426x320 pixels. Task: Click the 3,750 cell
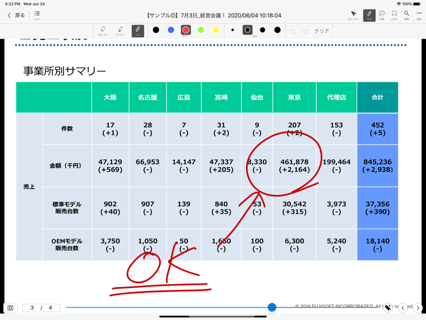point(110,244)
